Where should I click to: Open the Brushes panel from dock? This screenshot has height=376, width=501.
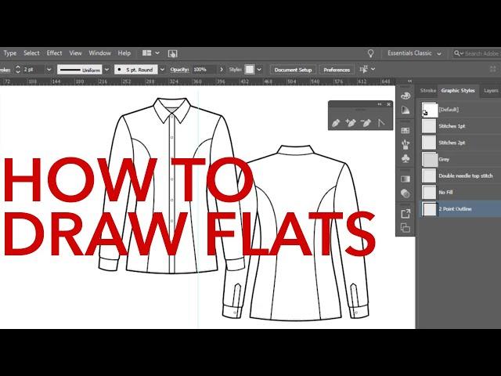405,145
